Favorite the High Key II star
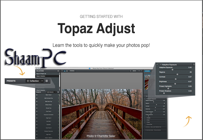 click(37, 118)
